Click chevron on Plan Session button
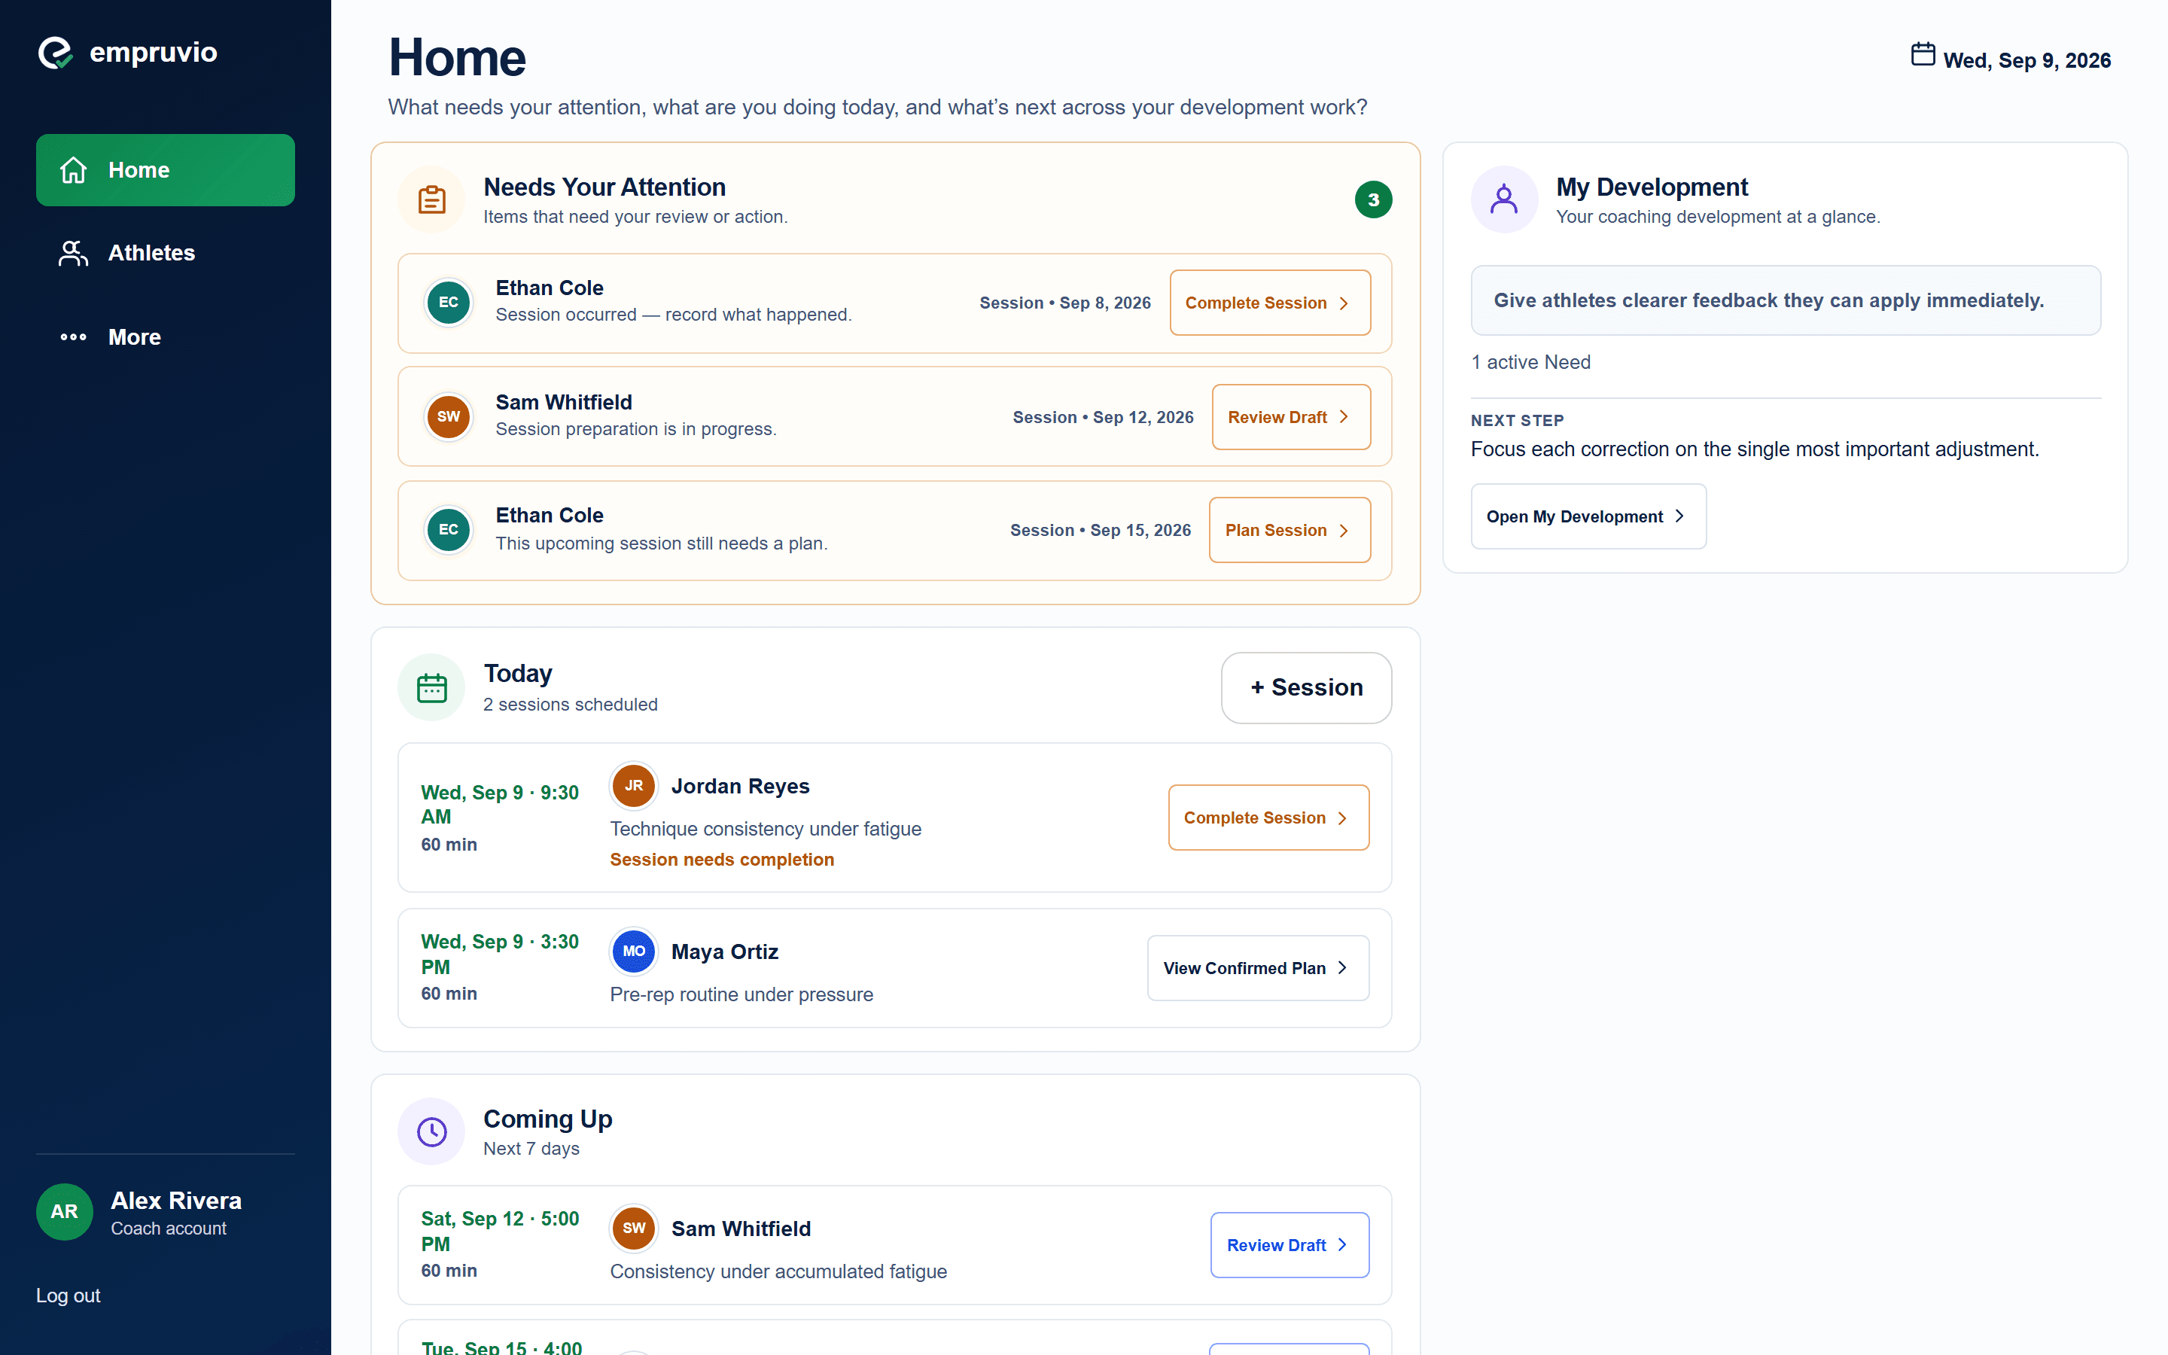 click(x=1344, y=531)
